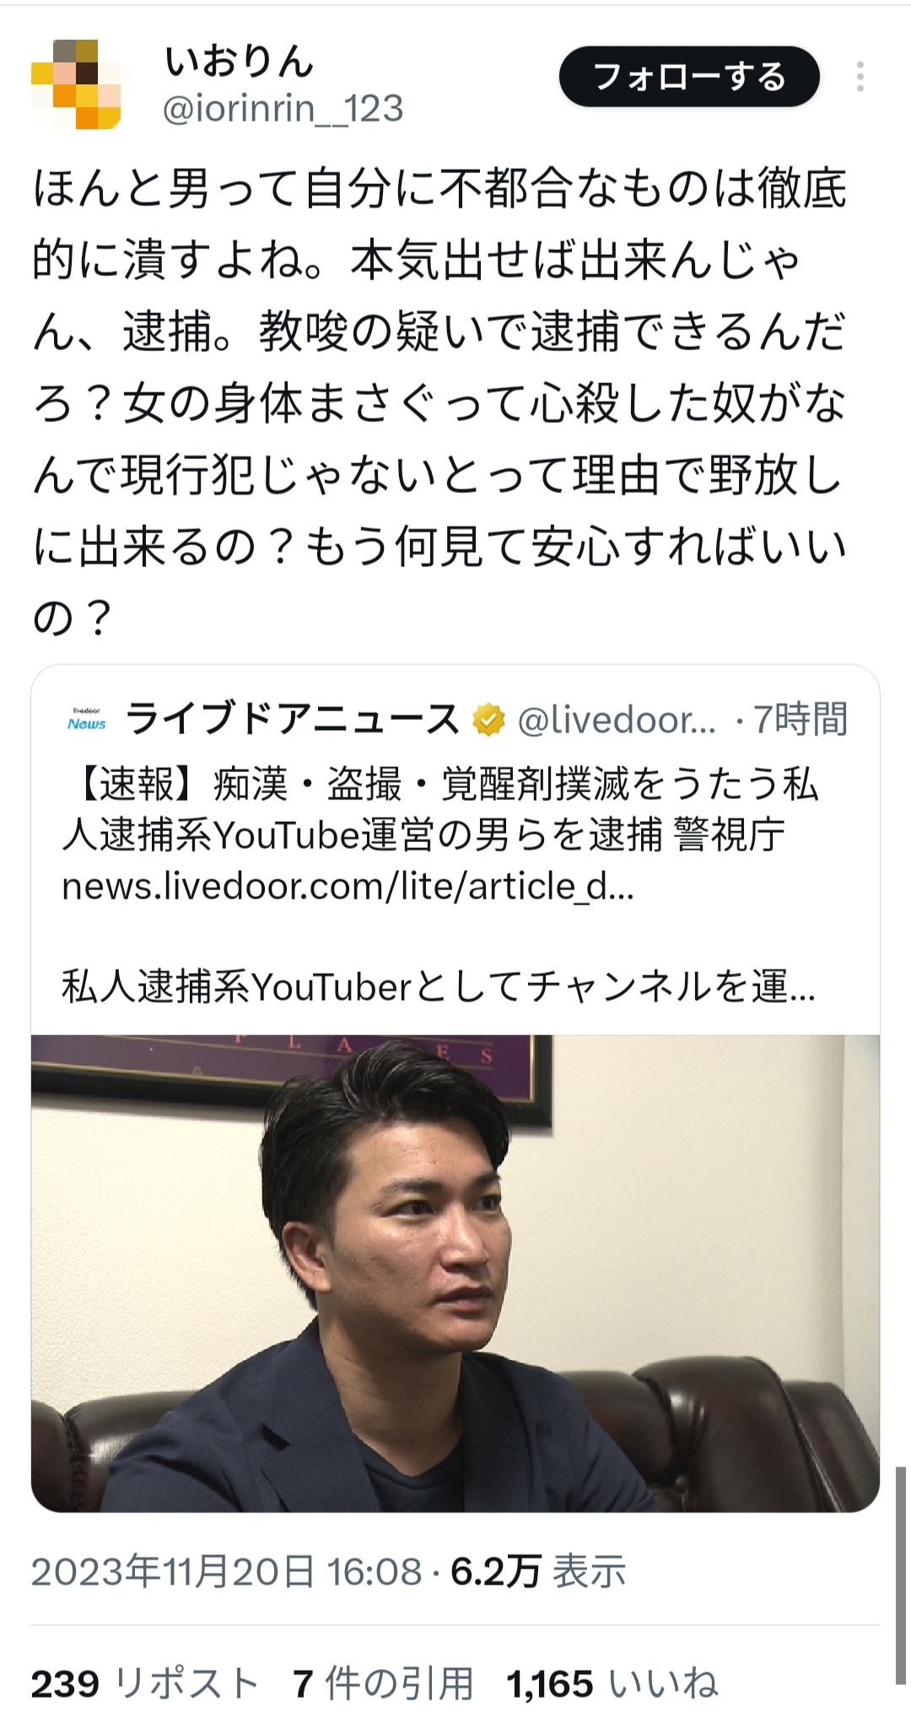Open the いおりん display name
The width and height of the screenshot is (911, 1733).
tap(239, 61)
